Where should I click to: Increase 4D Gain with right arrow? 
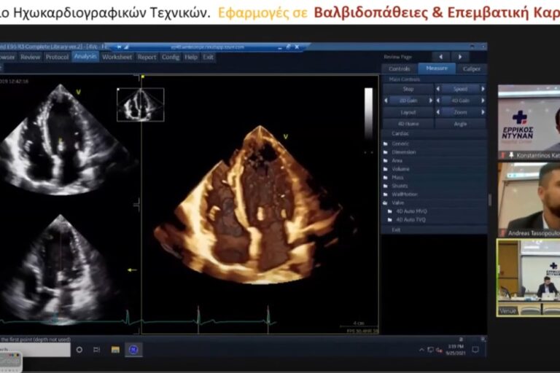[483, 101]
